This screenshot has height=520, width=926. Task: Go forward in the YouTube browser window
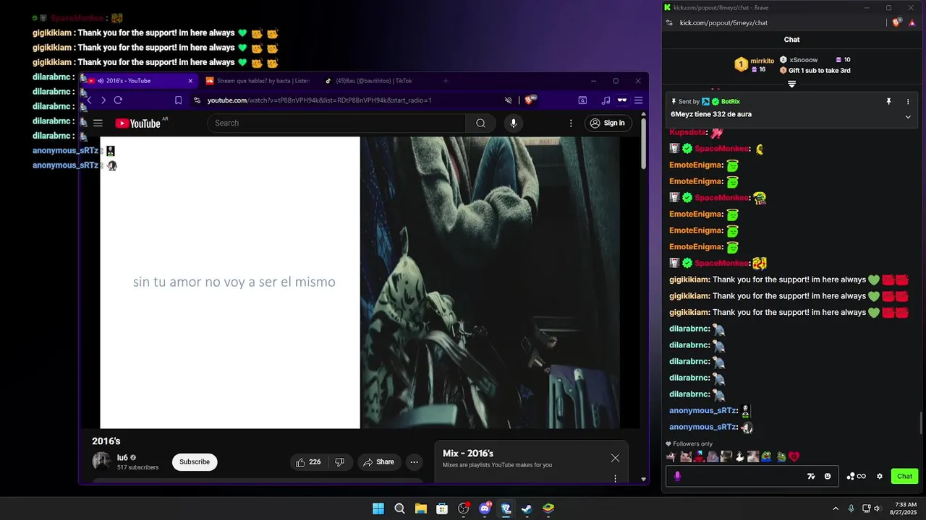[x=103, y=100]
